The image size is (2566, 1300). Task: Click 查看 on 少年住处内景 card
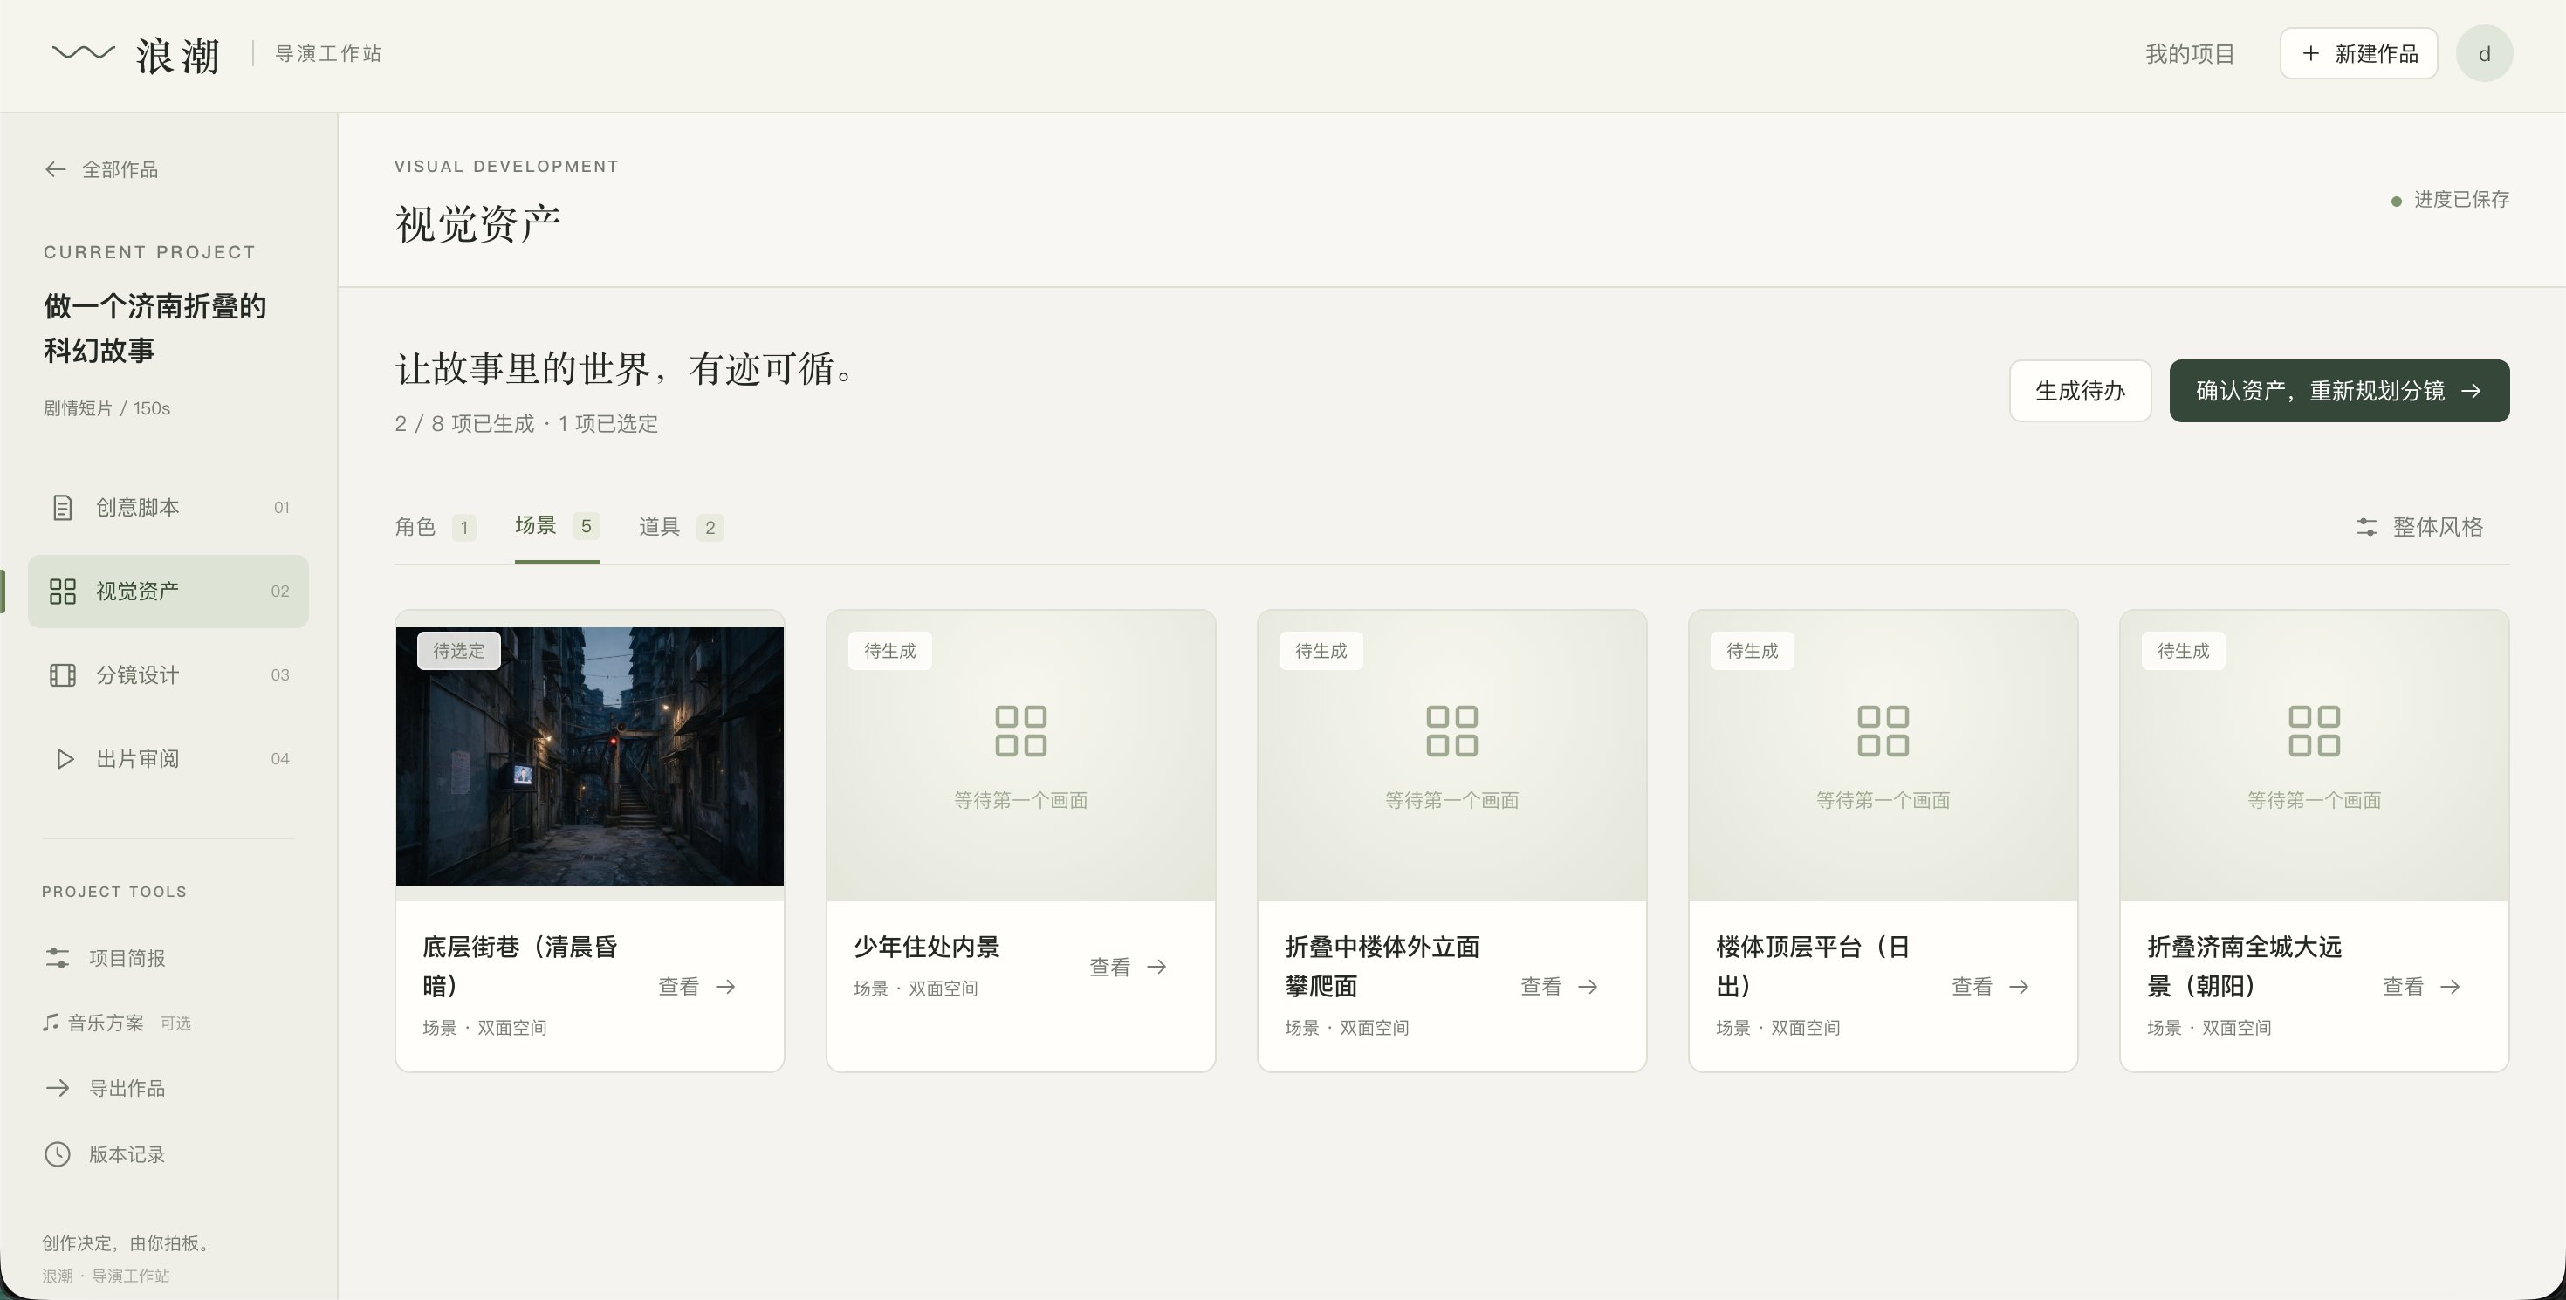pos(1129,967)
